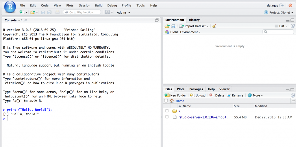Open the Plots menu

[x=70, y=5]
